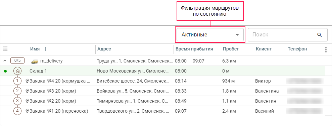The image size is (332, 126).
Task: Sort by the Имя column header
Action: pyautogui.click(x=35, y=49)
